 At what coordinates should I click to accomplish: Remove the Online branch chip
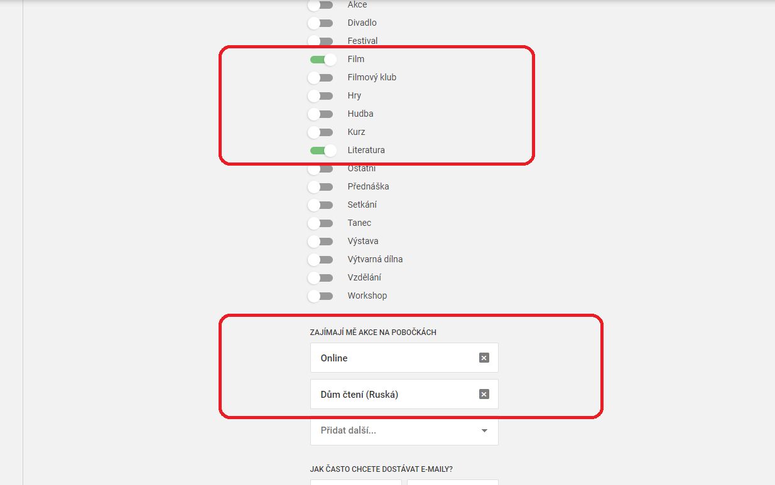pyautogui.click(x=484, y=358)
